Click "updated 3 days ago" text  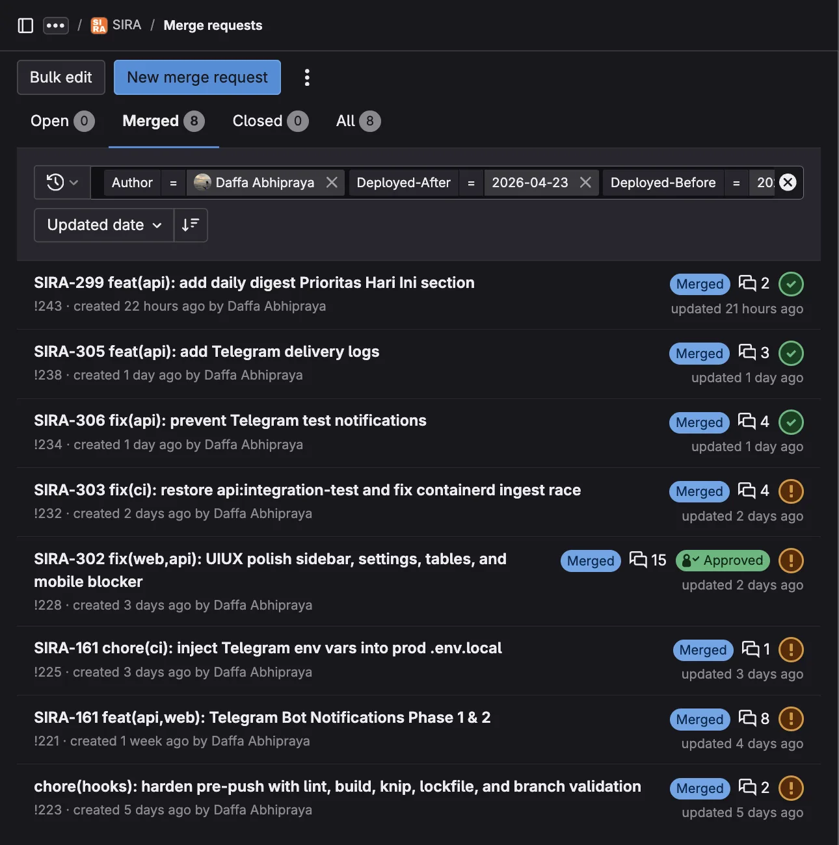742,674
